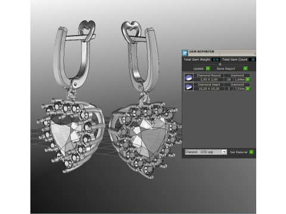
Task: Select the Diamond Heart gem thumbnail
Action: tap(189, 87)
